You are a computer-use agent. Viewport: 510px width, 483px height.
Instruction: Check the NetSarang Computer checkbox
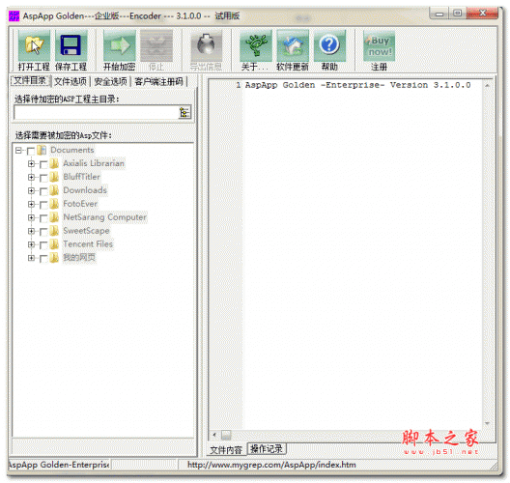tap(43, 218)
